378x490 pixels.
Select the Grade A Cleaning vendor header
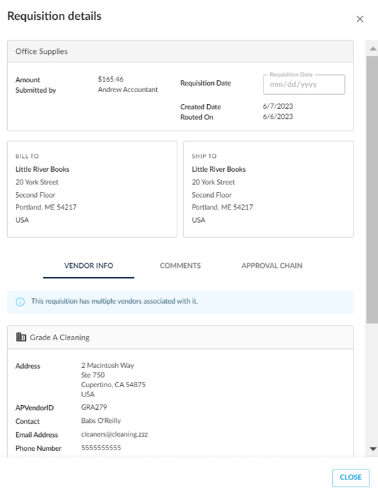click(180, 337)
